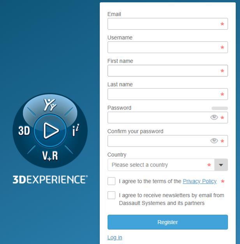
Task: Focus the Confirm your password field
Action: (x=168, y=141)
